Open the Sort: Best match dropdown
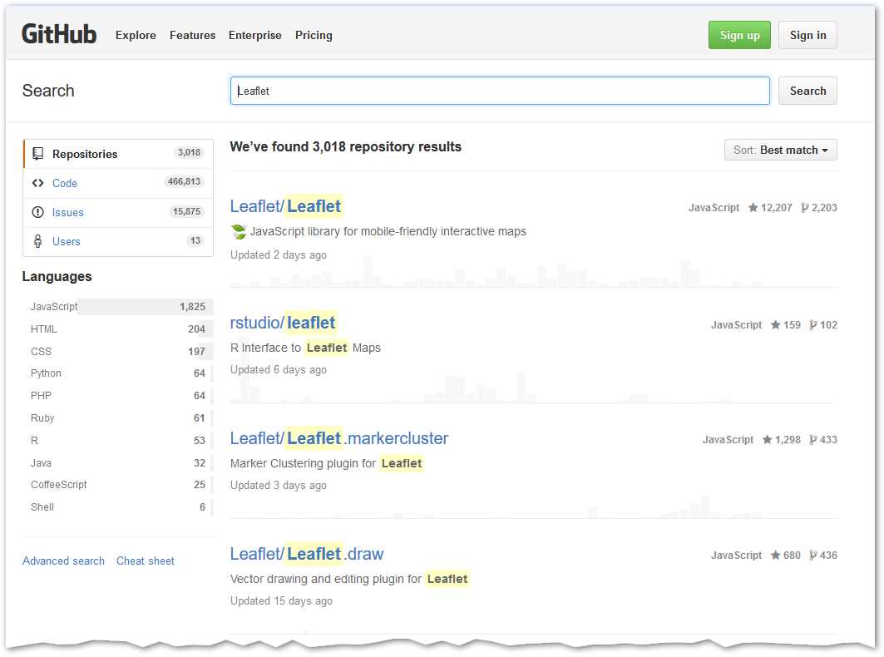The width and height of the screenshot is (884, 657). 780,150
